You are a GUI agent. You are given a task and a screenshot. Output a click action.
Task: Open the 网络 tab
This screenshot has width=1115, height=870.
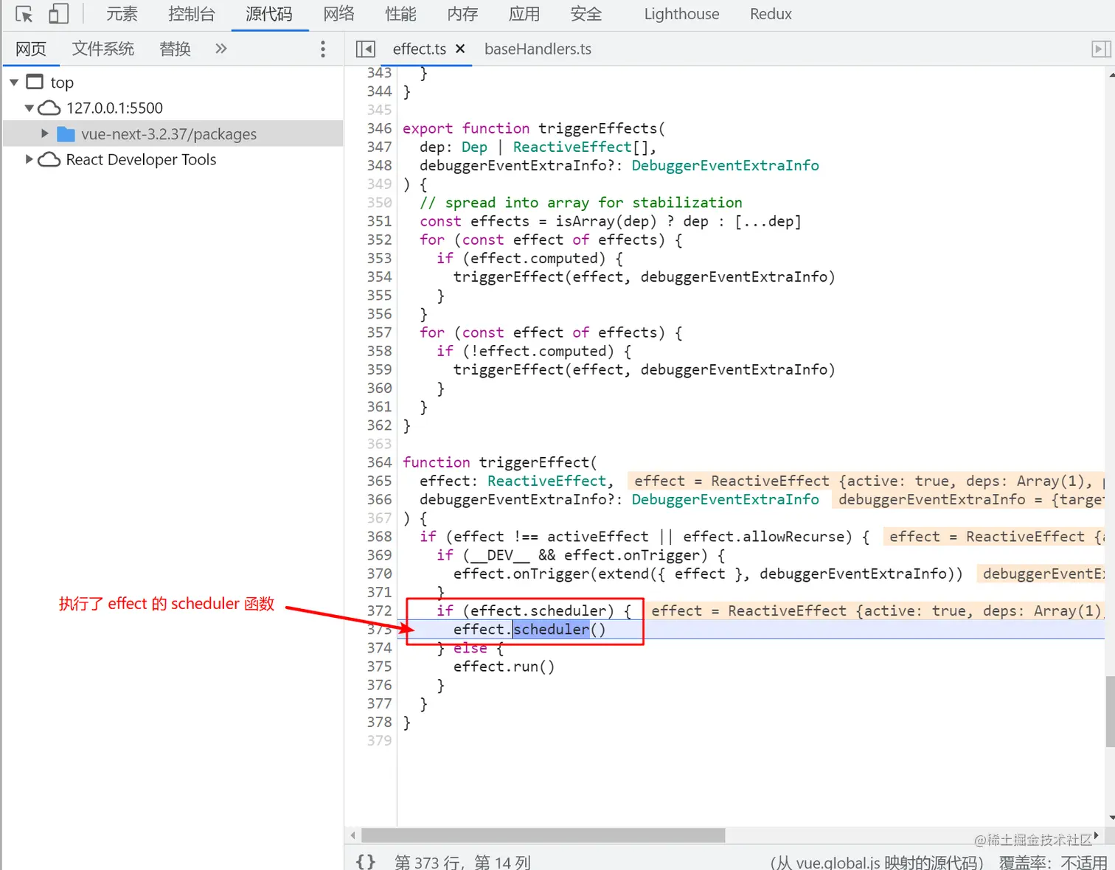tap(338, 14)
